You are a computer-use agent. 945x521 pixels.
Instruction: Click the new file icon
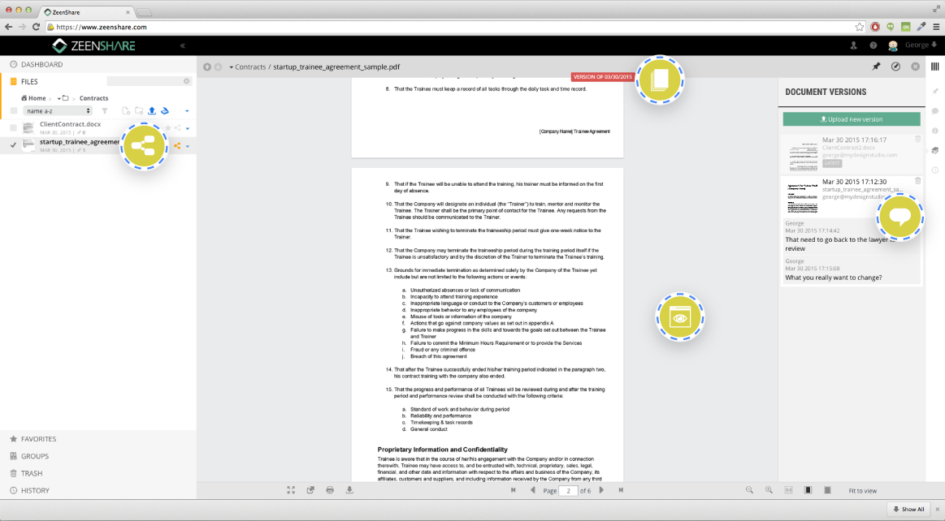tap(126, 110)
